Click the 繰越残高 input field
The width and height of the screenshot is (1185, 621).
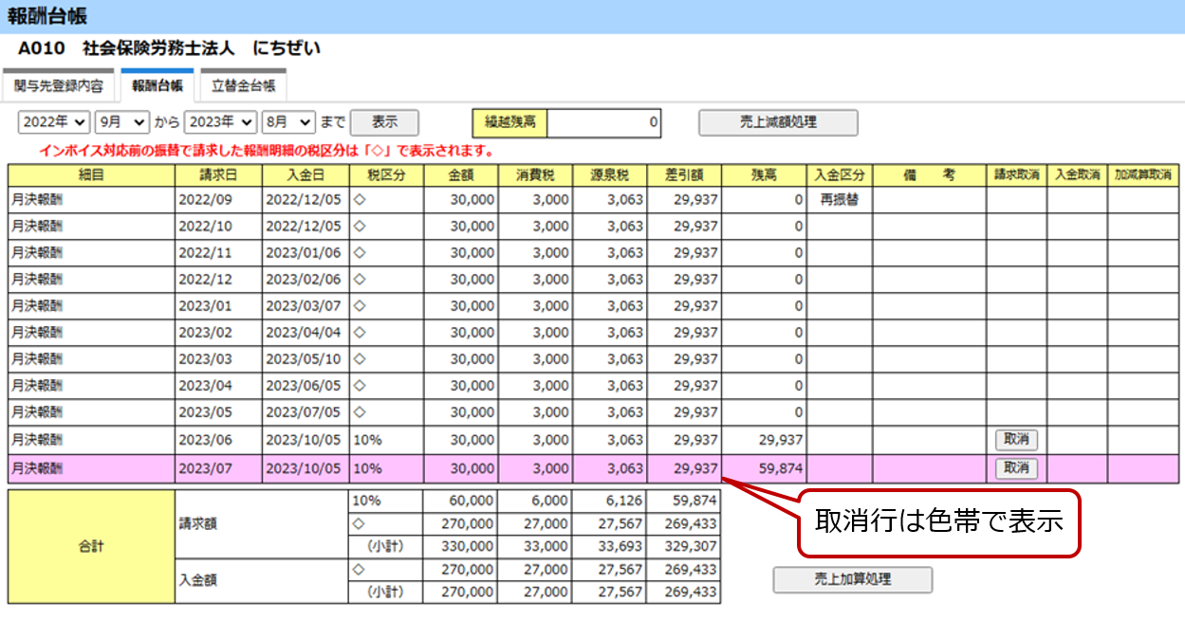604,122
